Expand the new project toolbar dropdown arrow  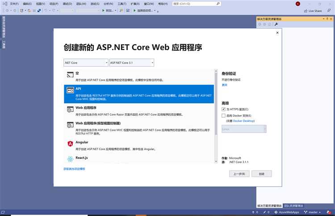click(x=25, y=10)
